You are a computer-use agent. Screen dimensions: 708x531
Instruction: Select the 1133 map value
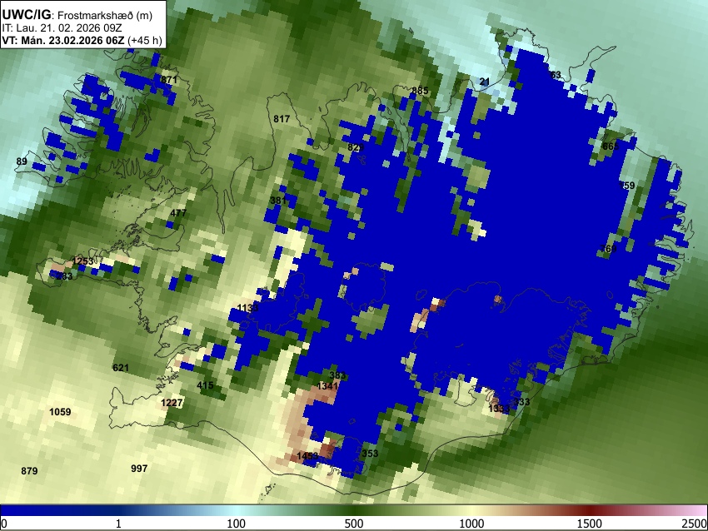coord(247,308)
